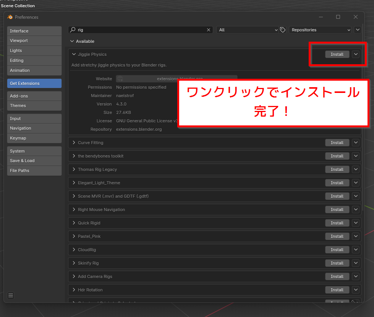Click the search input containing "rig"
This screenshot has width=374, height=317.
(x=139, y=30)
